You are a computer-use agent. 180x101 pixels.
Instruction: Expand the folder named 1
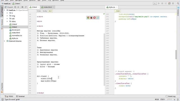point(7,13)
